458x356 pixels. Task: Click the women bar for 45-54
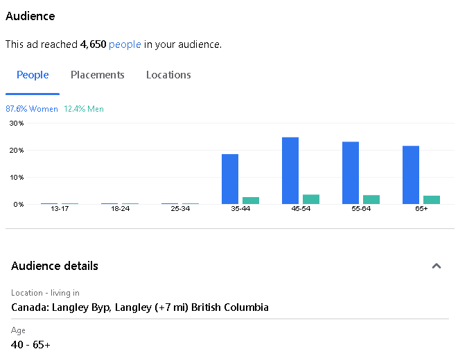290,171
